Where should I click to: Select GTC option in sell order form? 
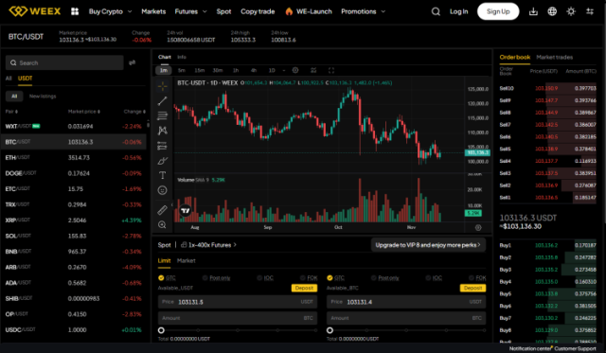tap(335, 277)
